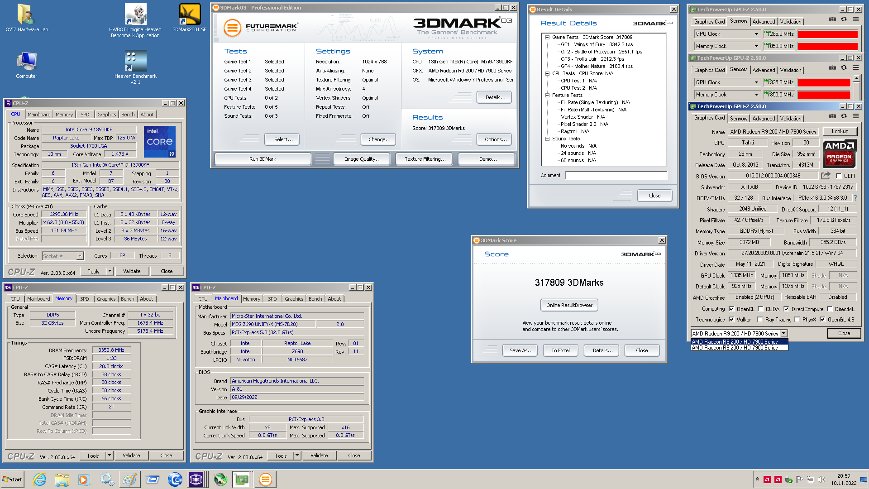Image resolution: width=869 pixels, height=489 pixels.
Task: Open GPU Clock sensor dropdown showing 1285.0 MHz
Action: [727, 34]
